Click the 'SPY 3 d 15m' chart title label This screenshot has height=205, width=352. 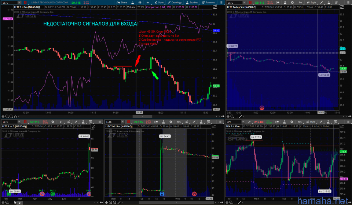233,127
